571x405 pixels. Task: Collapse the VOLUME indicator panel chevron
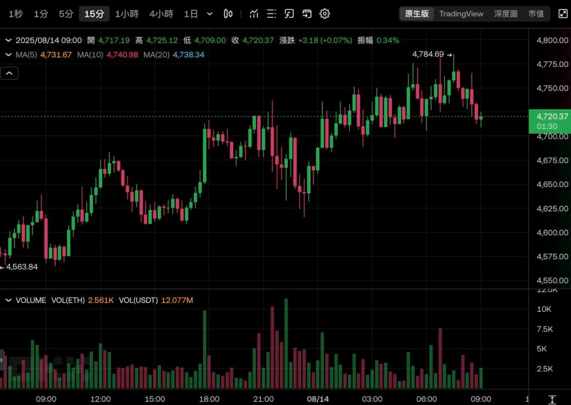(8, 300)
